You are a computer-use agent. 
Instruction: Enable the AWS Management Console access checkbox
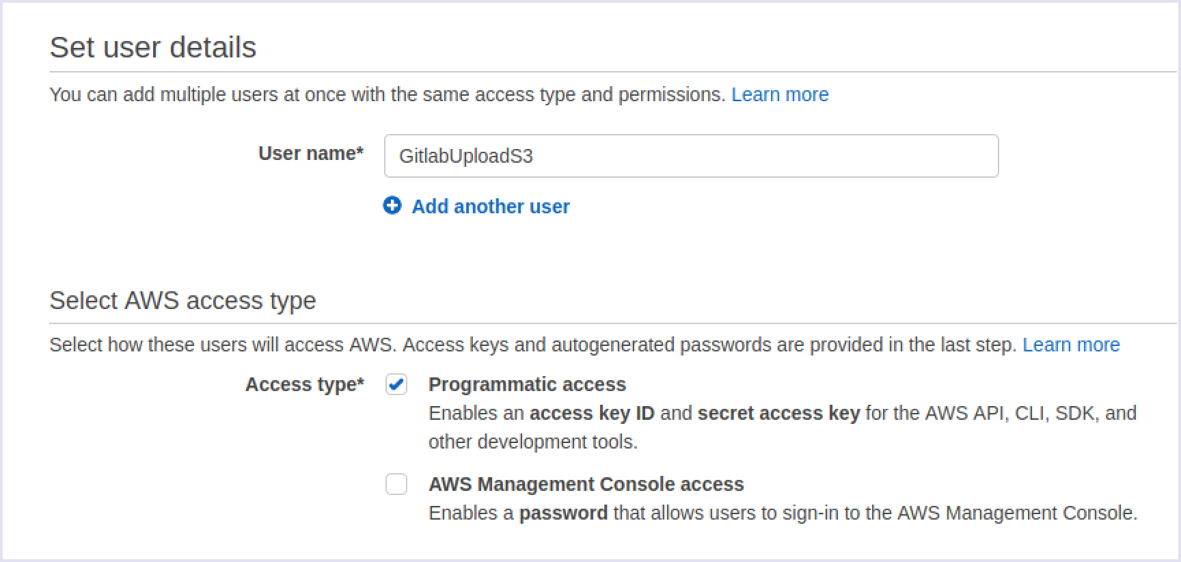(x=396, y=484)
